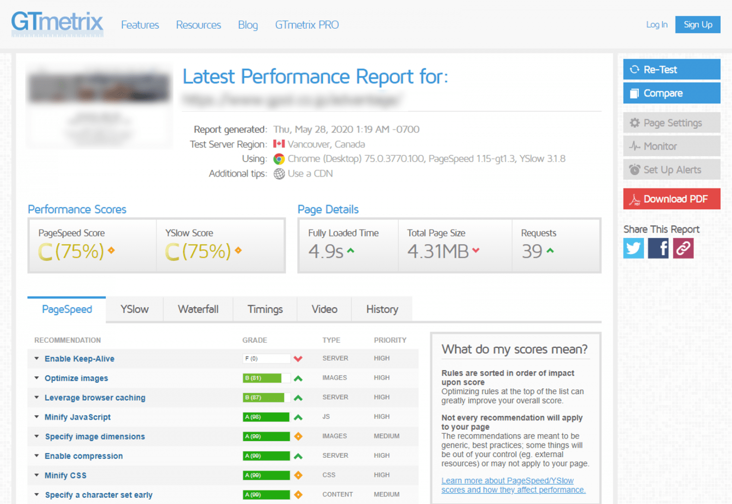Screen dimensions: 732x504
Task: Click orange diamond for Minify CSS
Action: (x=298, y=475)
